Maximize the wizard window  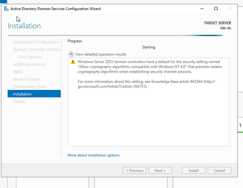point(216,9)
